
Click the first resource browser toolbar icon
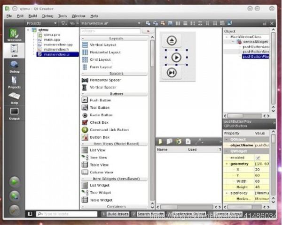tap(160, 142)
